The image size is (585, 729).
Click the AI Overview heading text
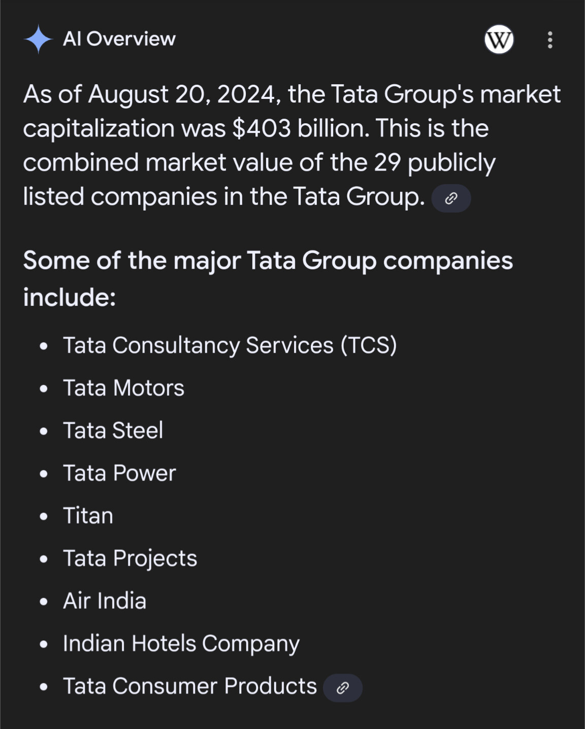pos(119,39)
